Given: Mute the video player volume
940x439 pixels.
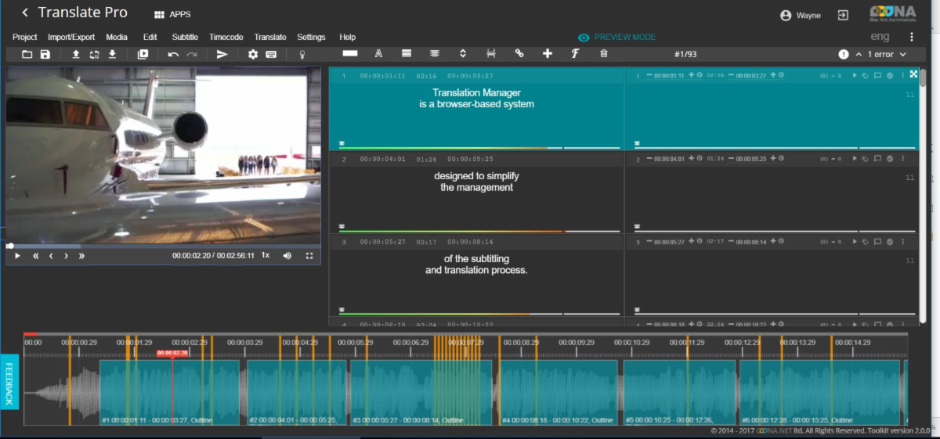Looking at the screenshot, I should (x=287, y=255).
